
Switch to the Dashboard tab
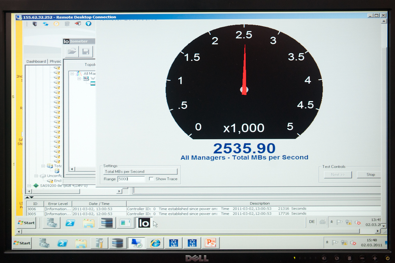pos(36,61)
